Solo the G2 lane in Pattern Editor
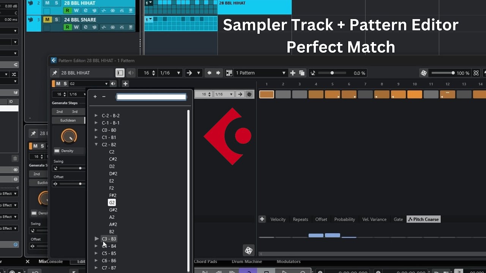Viewport: 486px width, 273px height. click(x=65, y=84)
